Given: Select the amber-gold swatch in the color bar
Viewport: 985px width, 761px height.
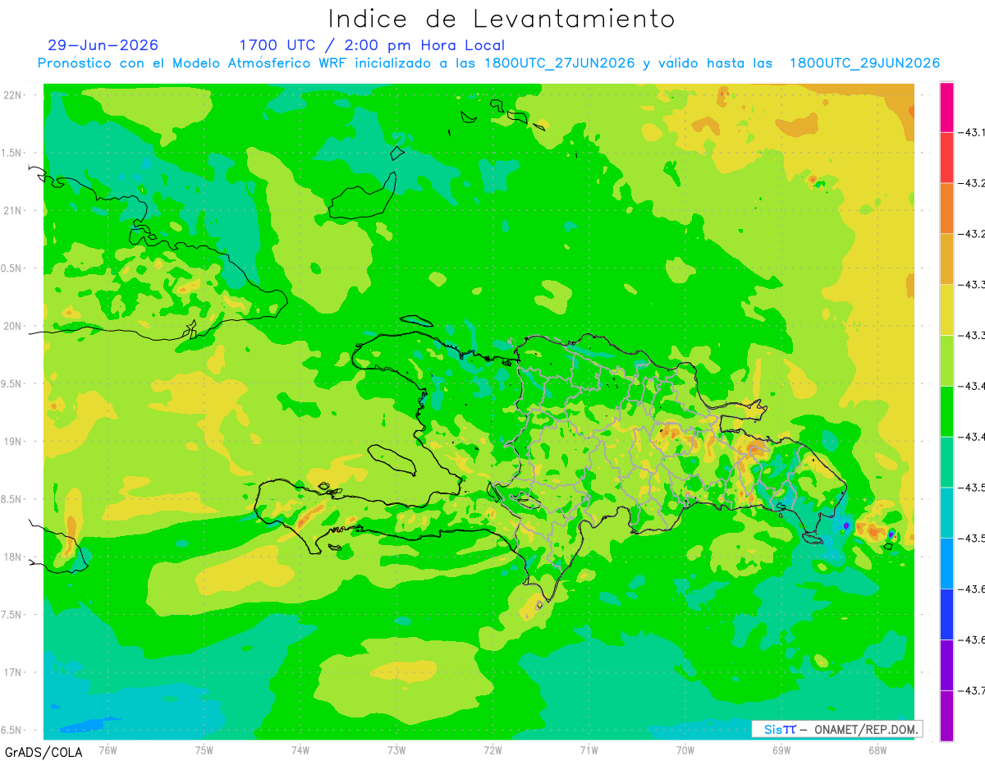Looking at the screenshot, I should tap(946, 259).
